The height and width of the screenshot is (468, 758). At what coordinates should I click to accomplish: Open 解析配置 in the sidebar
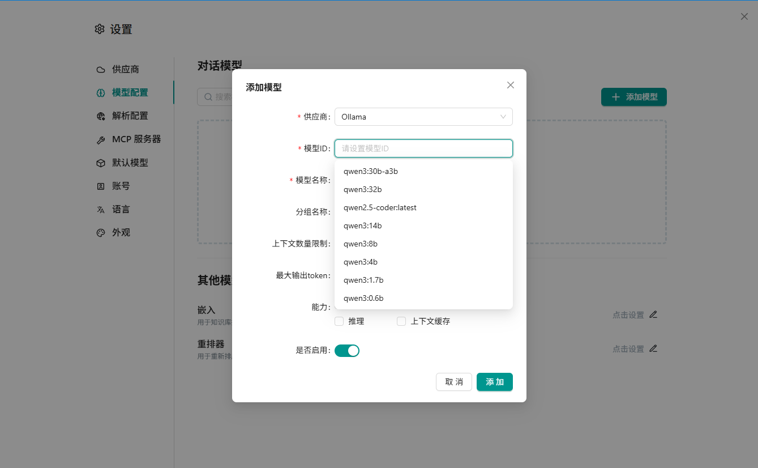130,116
